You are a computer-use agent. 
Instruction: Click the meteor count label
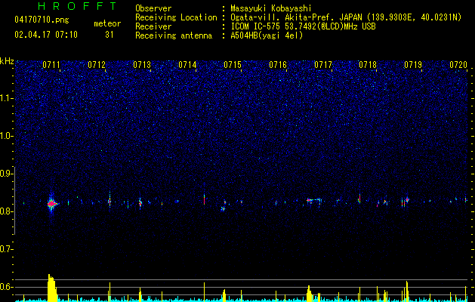point(107,23)
